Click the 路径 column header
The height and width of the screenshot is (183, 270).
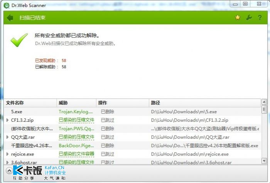(155, 103)
